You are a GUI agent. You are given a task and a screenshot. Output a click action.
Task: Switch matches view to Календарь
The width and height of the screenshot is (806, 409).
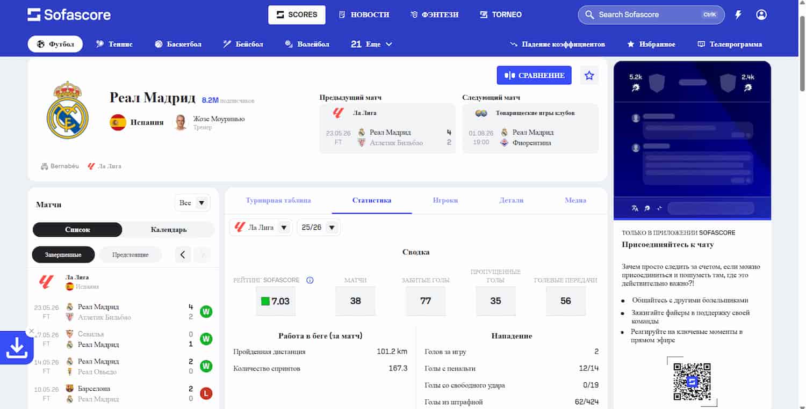click(x=169, y=230)
